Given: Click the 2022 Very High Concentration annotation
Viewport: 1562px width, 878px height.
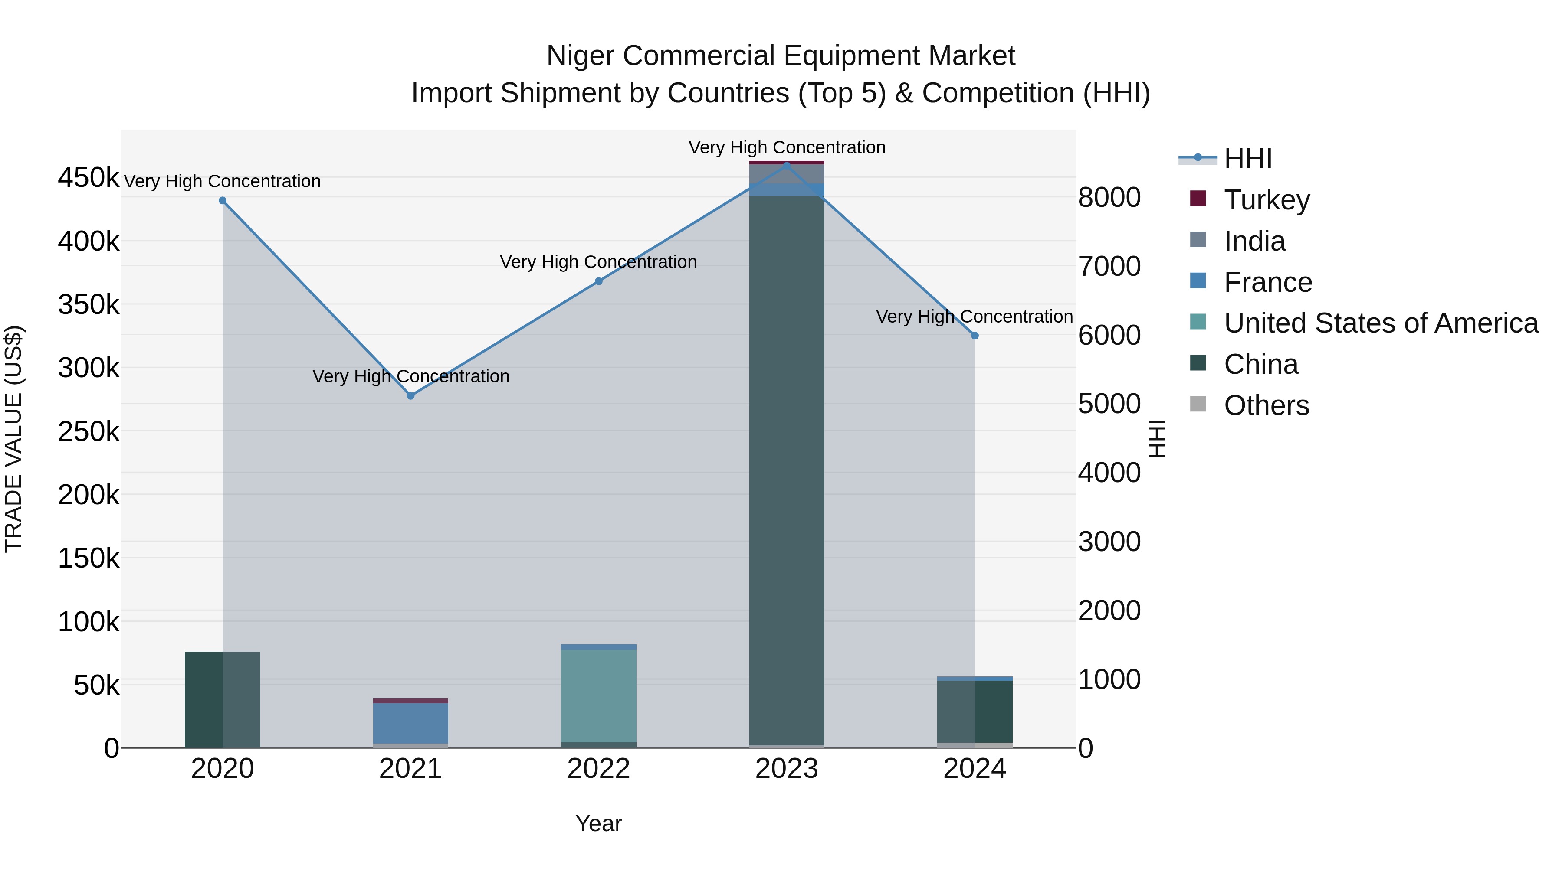Looking at the screenshot, I should tap(598, 262).
